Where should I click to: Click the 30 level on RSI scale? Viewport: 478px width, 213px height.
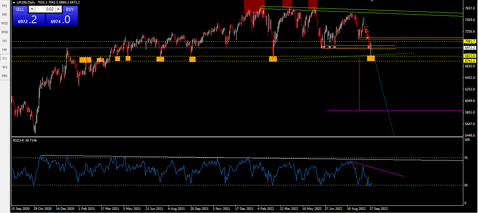[466, 185]
